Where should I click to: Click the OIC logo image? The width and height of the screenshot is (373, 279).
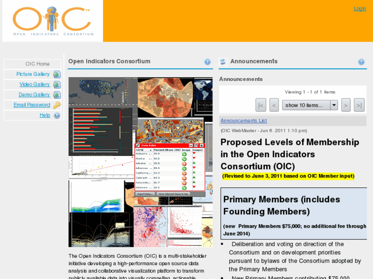tap(52, 21)
